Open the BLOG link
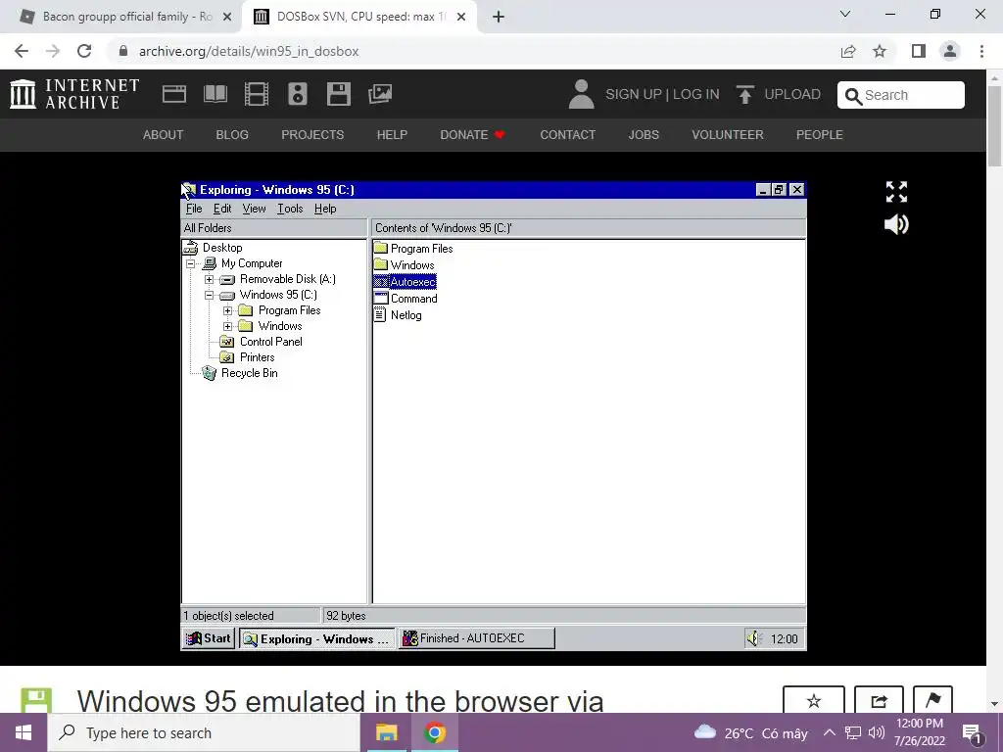The height and width of the screenshot is (752, 1003). point(232,135)
